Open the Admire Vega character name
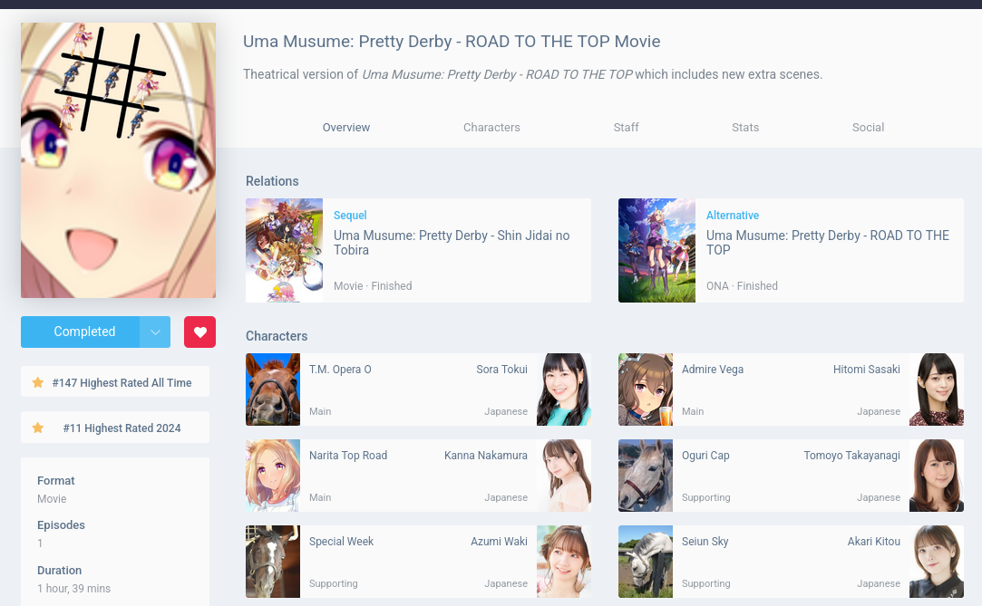Image resolution: width=982 pixels, height=606 pixels. click(713, 370)
